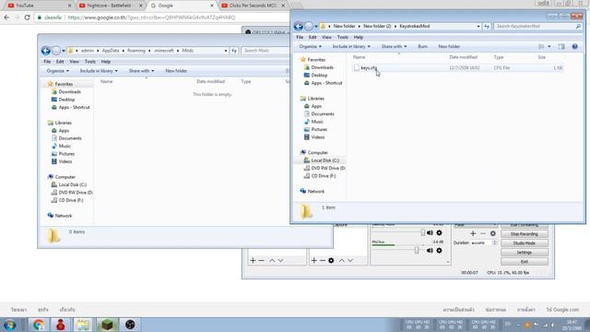Screen dimensions: 590x332
Task: Change view icon in KeystrokesMod window toolbar
Action: (541, 47)
